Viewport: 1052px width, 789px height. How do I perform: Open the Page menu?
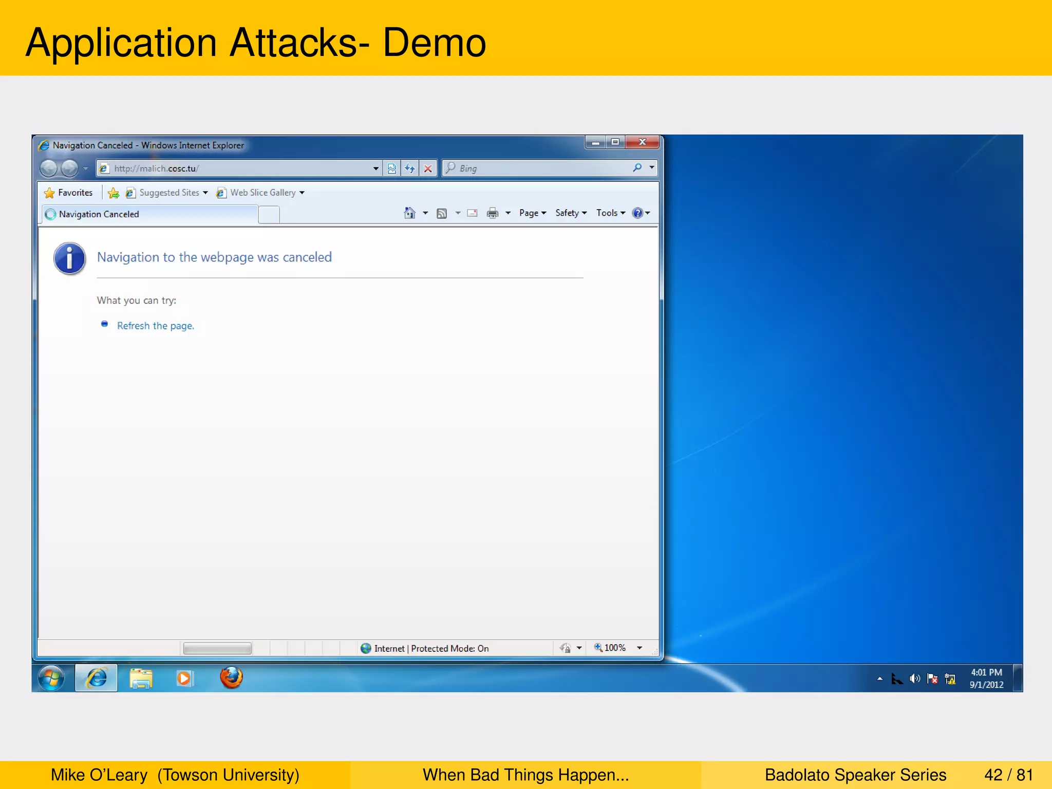click(x=533, y=213)
